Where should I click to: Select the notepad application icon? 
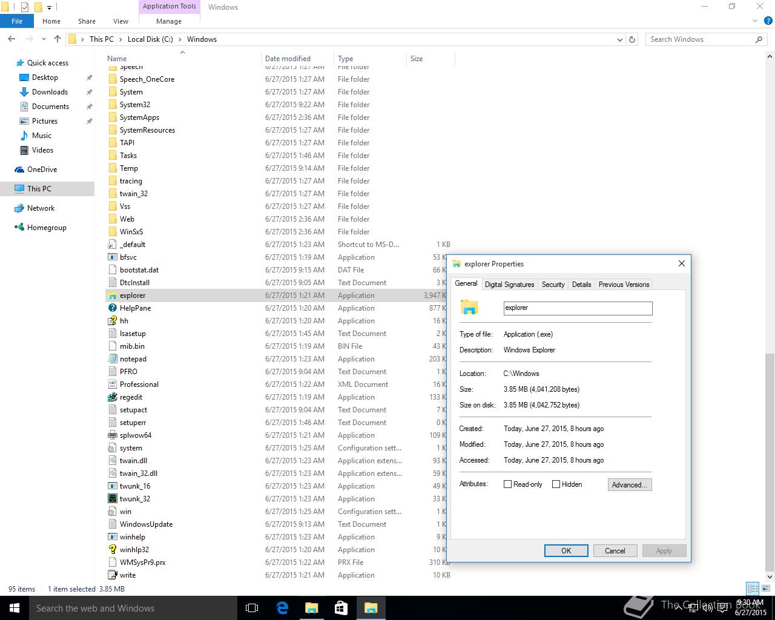112,359
